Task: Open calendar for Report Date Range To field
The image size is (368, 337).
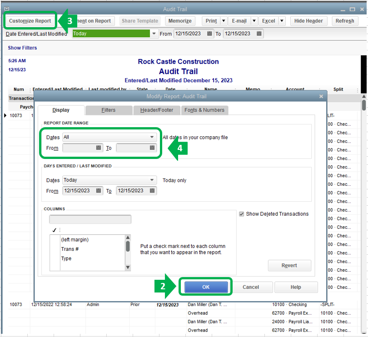Action: click(152, 148)
